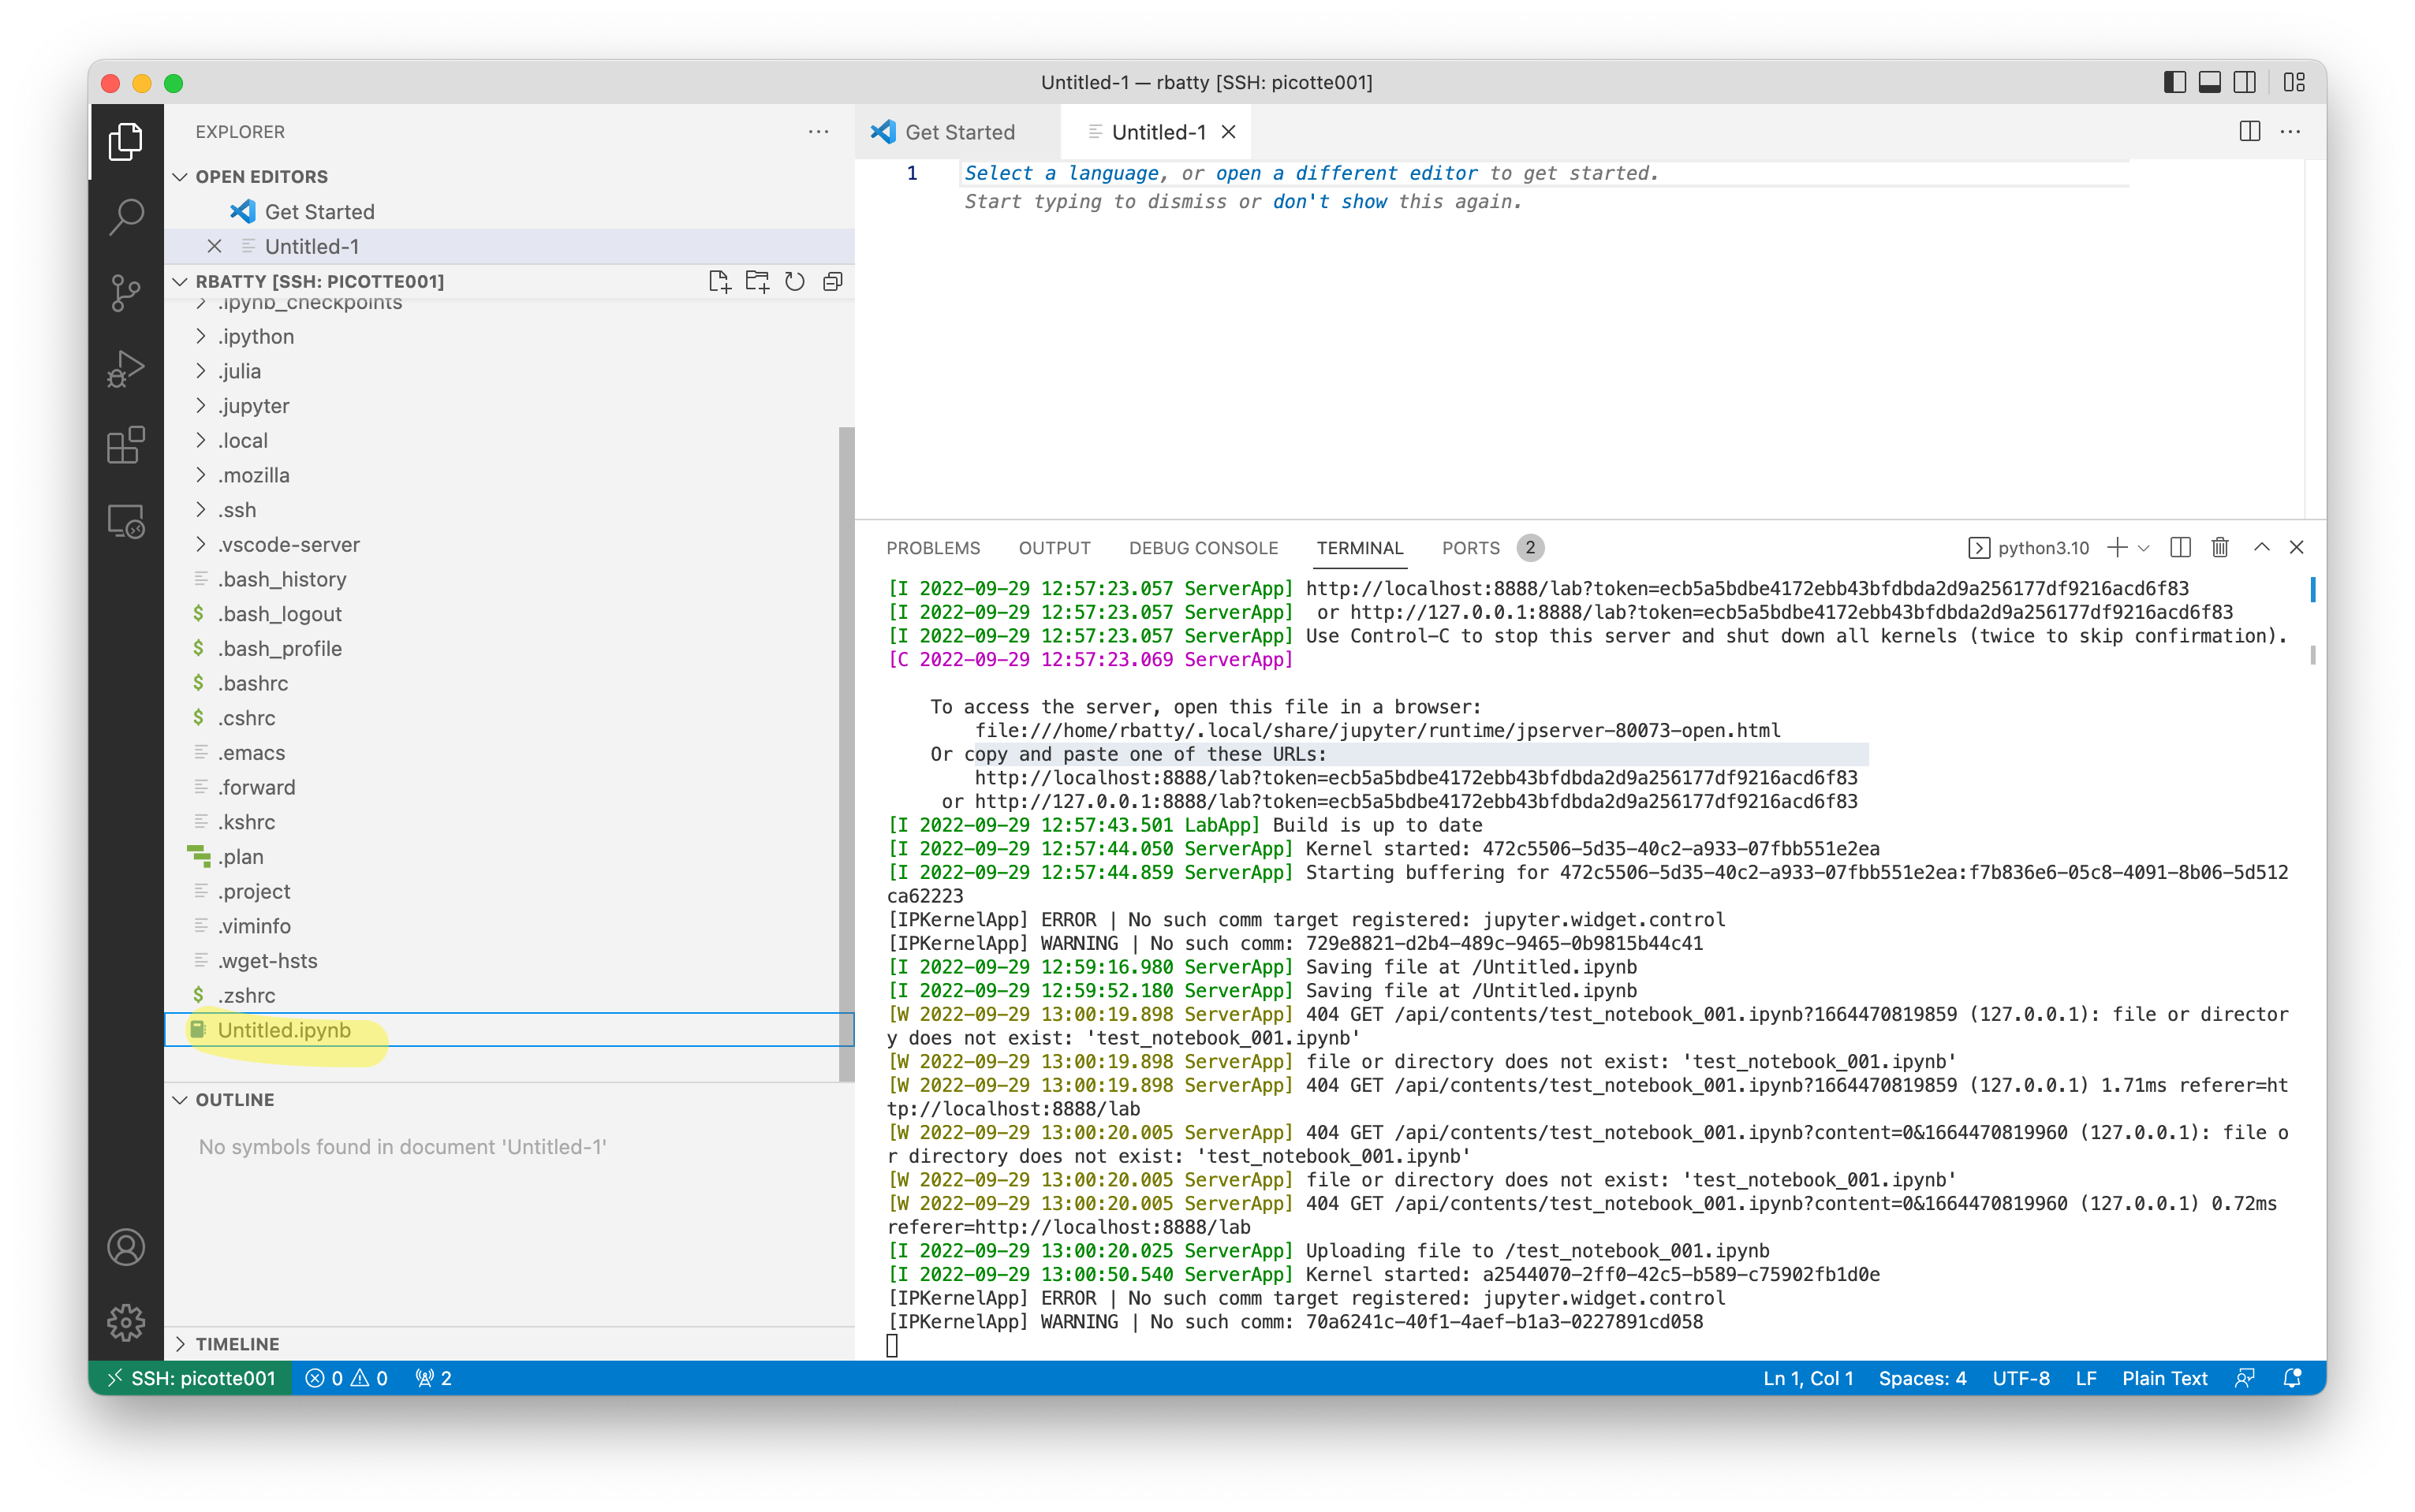Split the terminal panel
The width and height of the screenshot is (2415, 1512).
coord(2181,547)
